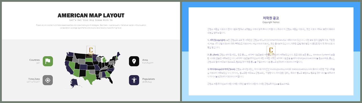Click the description paragraph under the map title
The height and width of the screenshot is (103, 362).
click(91, 26)
